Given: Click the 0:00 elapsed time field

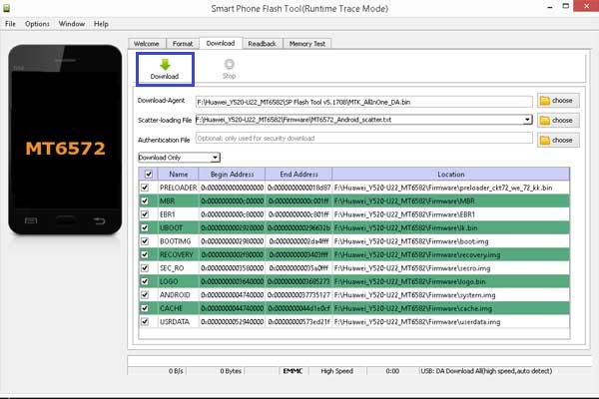Looking at the screenshot, I should coord(392,371).
